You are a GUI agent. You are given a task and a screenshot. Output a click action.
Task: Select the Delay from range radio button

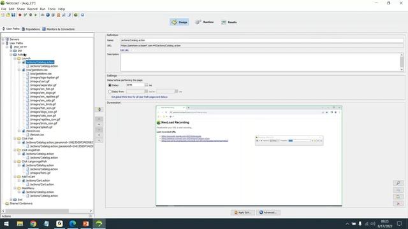coord(110,92)
